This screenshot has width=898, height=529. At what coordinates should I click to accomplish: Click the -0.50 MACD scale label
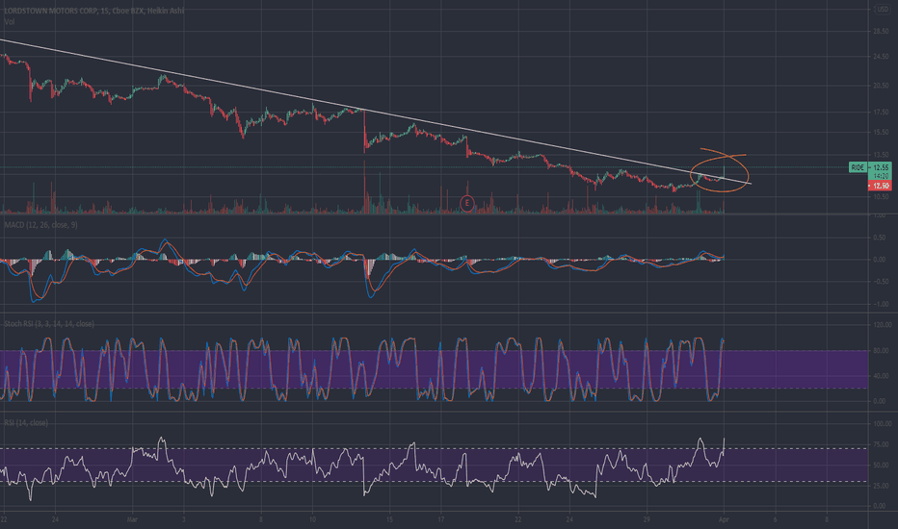[880, 282]
